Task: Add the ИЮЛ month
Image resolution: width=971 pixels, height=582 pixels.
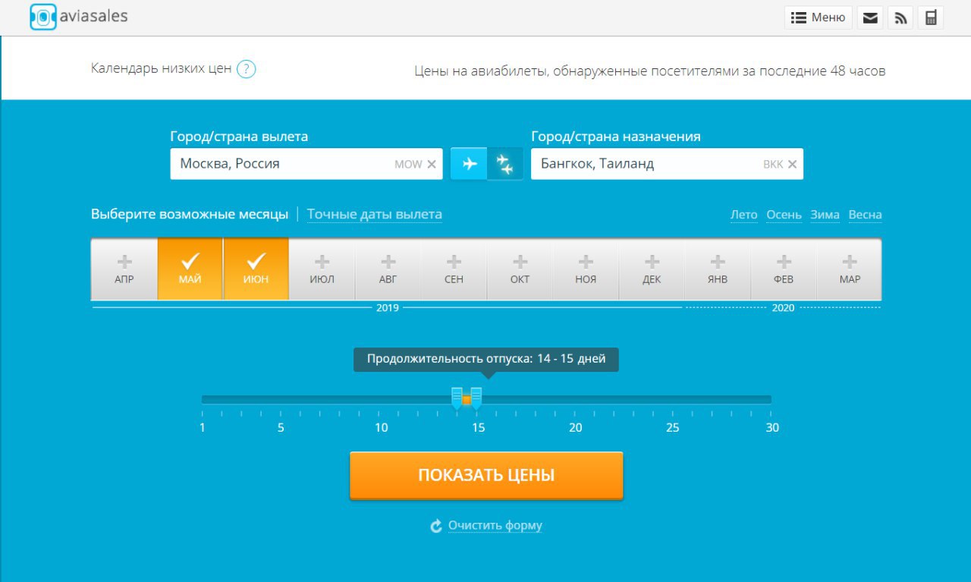Action: (322, 269)
